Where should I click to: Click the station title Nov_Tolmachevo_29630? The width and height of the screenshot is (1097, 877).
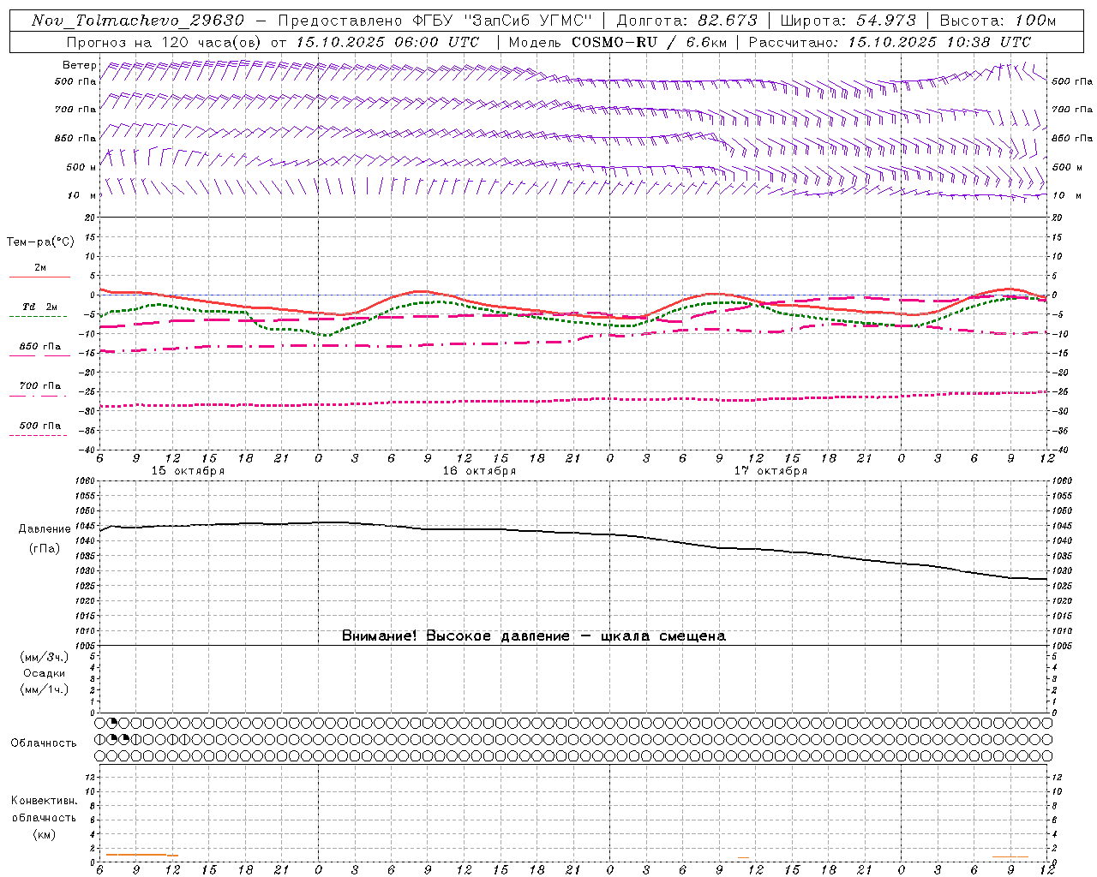[x=137, y=21]
